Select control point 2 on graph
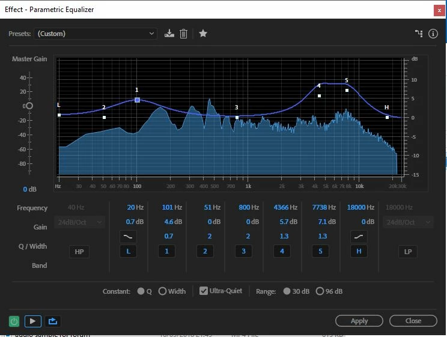Viewport: 447px width, 337px height. click(x=105, y=118)
